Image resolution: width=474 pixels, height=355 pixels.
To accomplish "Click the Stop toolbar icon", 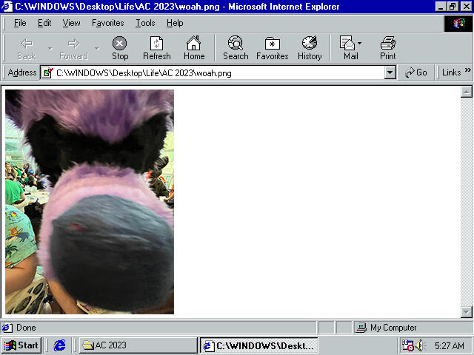I will pos(119,48).
